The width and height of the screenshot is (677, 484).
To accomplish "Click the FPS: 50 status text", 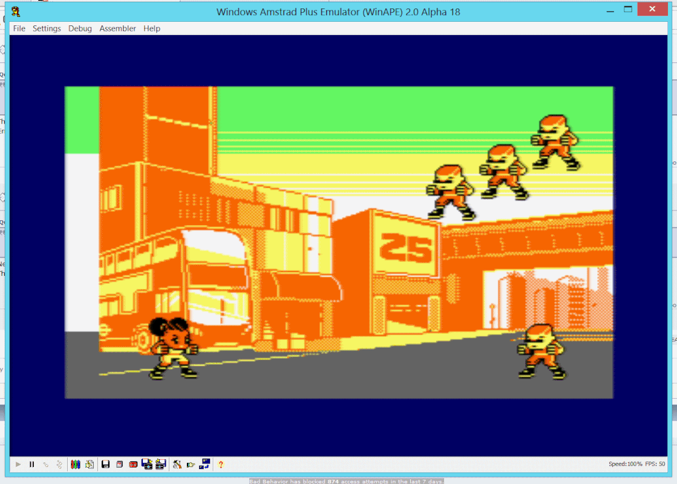I will click(655, 464).
